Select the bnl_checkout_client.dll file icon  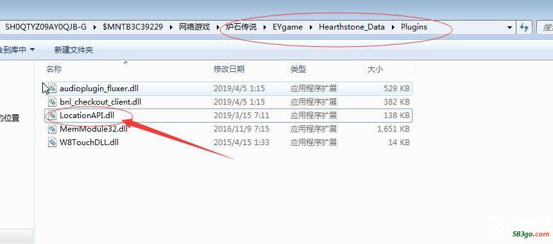click(x=52, y=101)
